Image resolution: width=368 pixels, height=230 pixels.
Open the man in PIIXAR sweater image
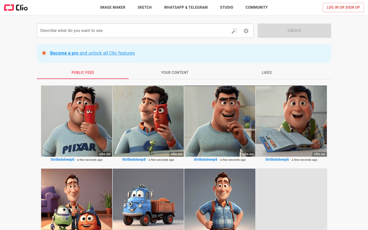77,121
